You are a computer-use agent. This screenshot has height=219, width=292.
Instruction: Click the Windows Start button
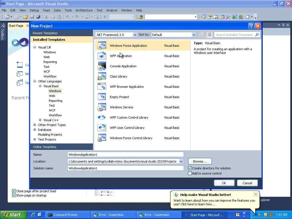[x=13, y=215]
